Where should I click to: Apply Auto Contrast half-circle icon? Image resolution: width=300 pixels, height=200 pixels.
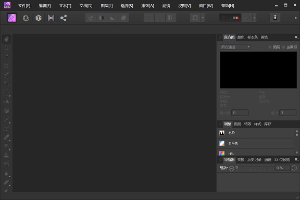pyautogui.click(x=102, y=18)
